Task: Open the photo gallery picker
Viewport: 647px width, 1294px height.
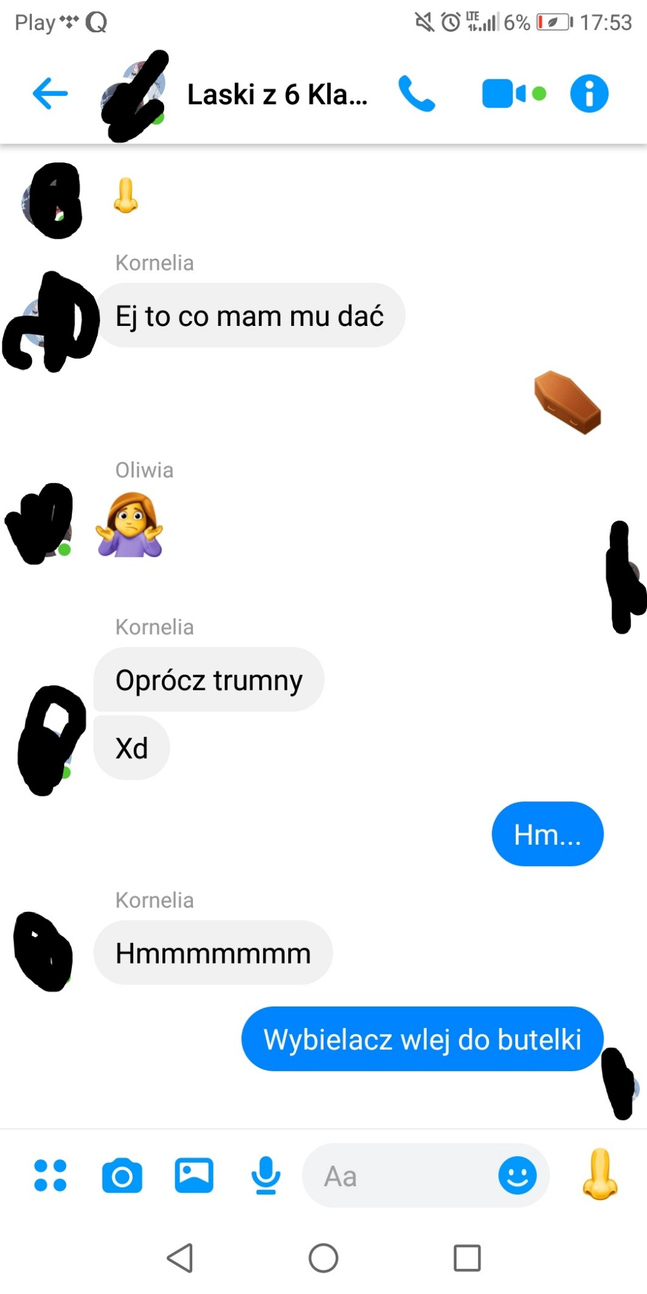Action: tap(194, 1175)
